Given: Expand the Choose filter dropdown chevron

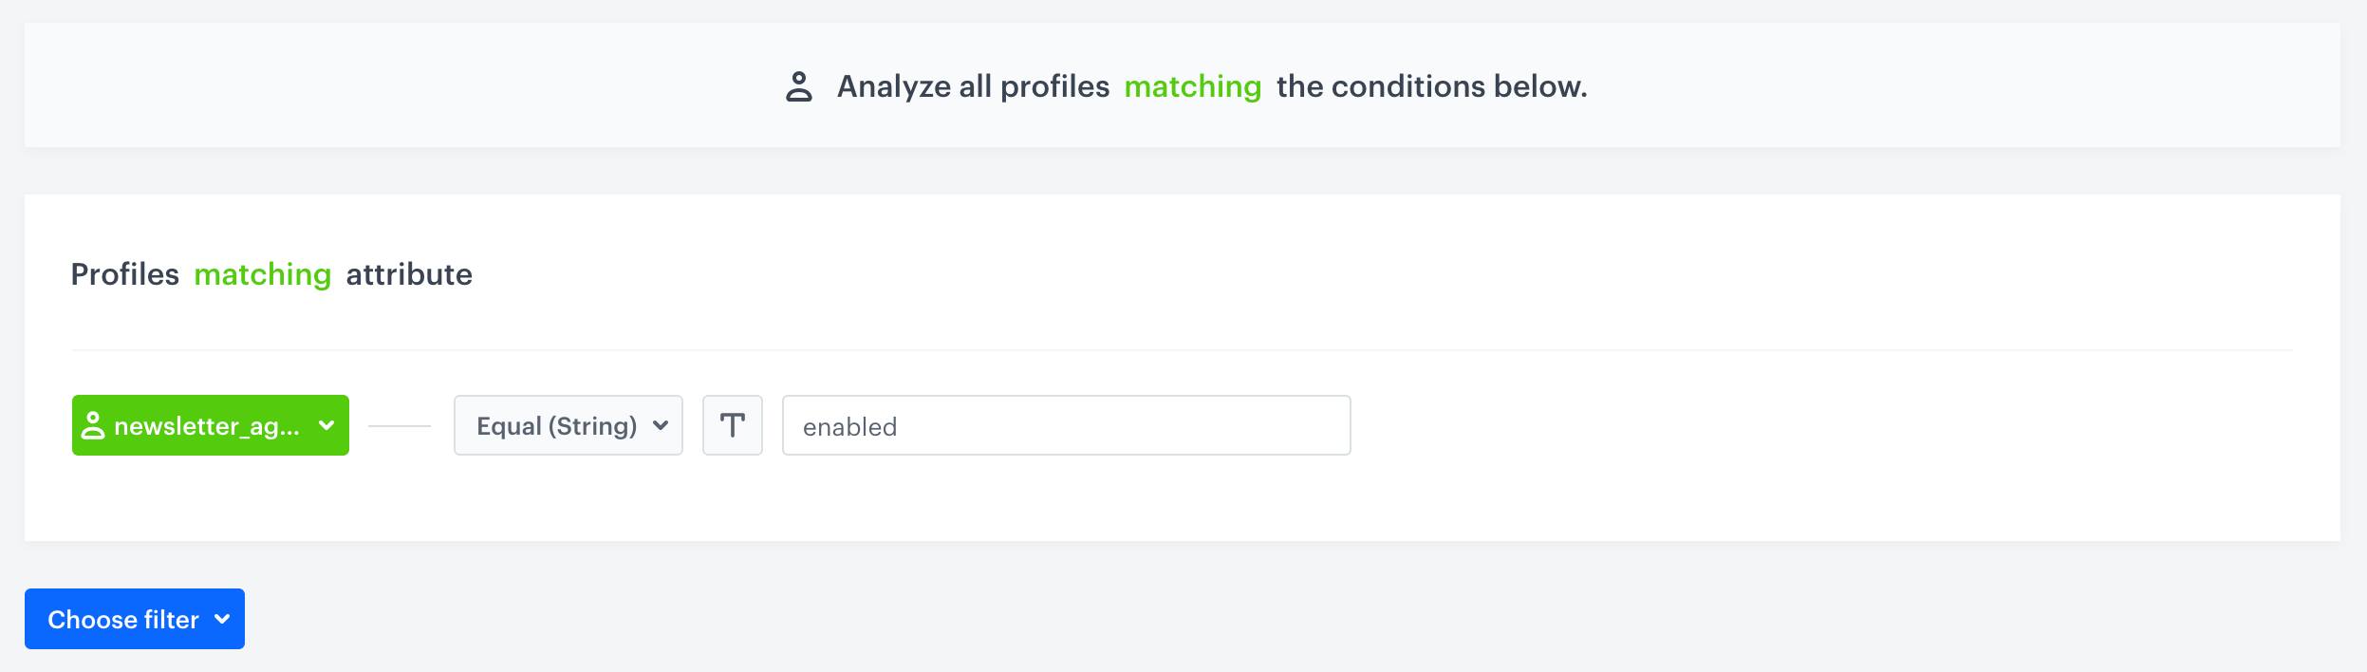Looking at the screenshot, I should [x=224, y=619].
